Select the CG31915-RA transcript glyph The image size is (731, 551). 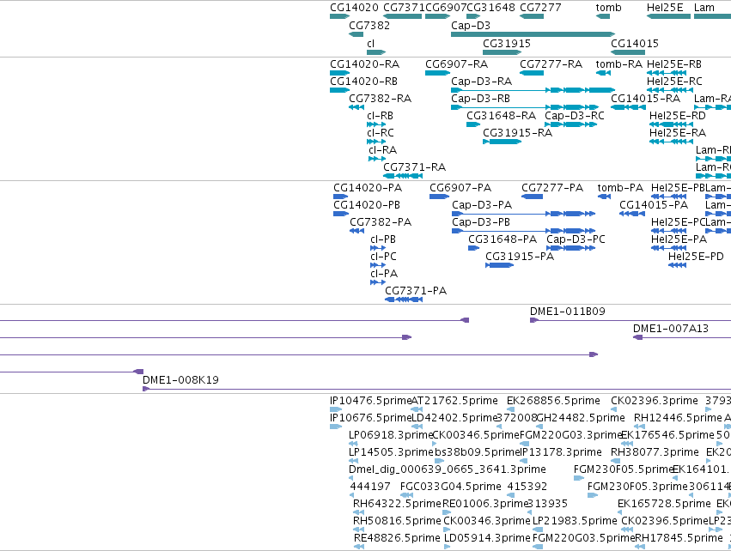(x=502, y=142)
